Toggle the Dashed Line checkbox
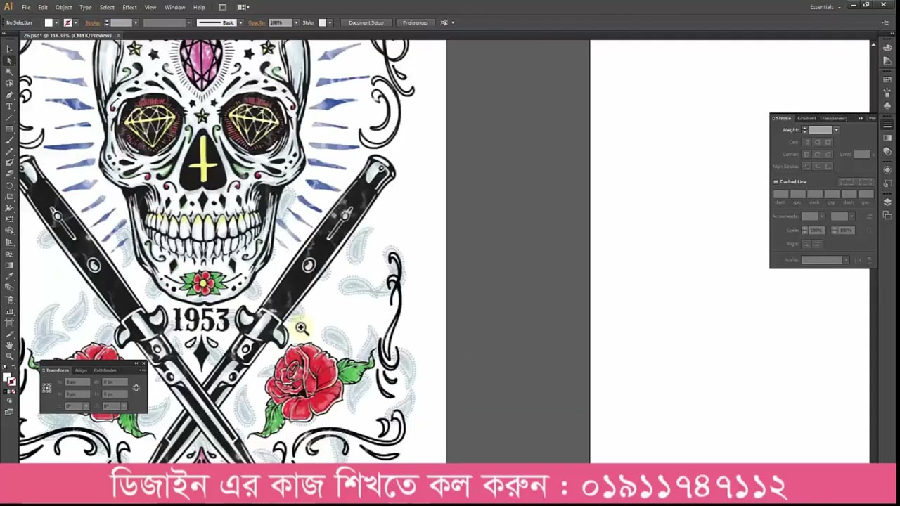Image resolution: width=900 pixels, height=506 pixels. pyautogui.click(x=776, y=181)
